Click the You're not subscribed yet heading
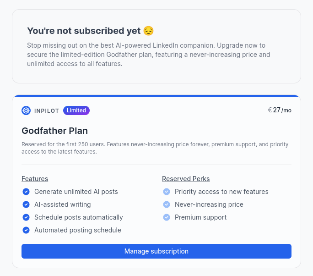Image resolution: width=313 pixels, height=276 pixels. 83,31
